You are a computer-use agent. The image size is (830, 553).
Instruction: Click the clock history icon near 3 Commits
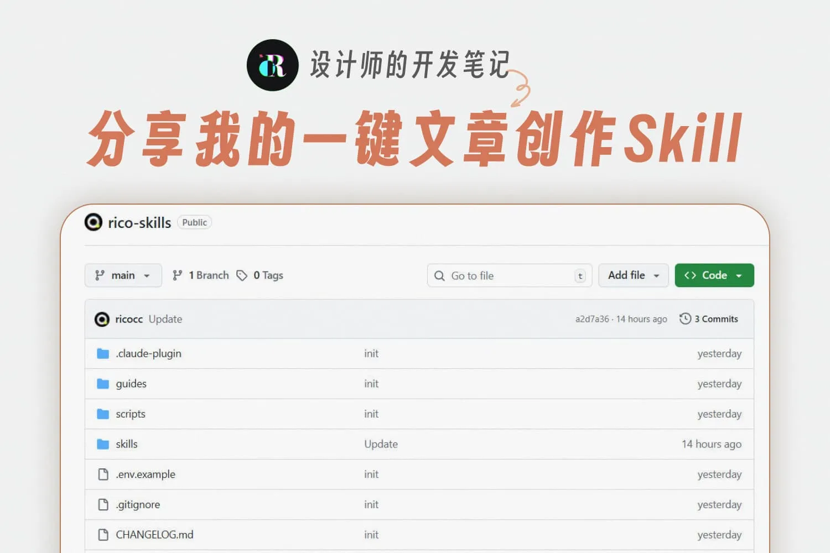click(x=685, y=319)
